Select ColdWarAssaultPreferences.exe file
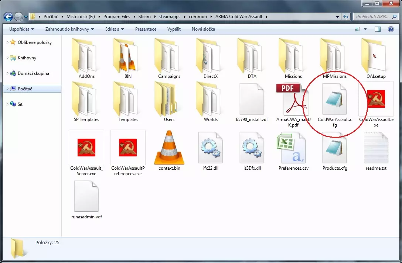 pyautogui.click(x=128, y=153)
